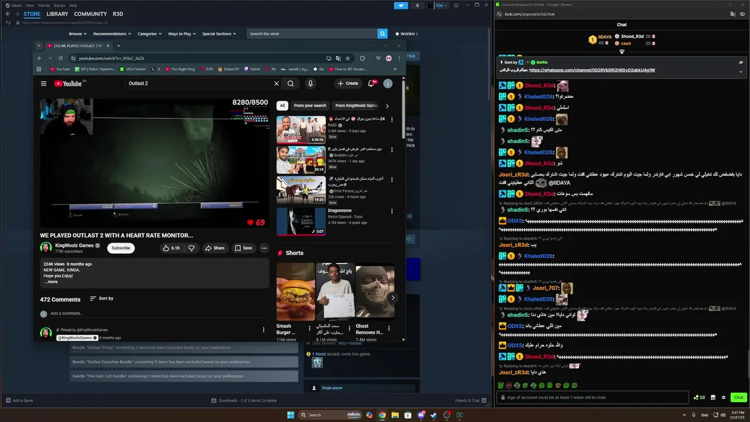Open options for pinned KingWoolzGames comment
This screenshot has width=750, height=422.
tap(264, 330)
